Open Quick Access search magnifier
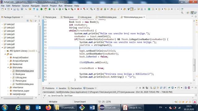This screenshot has height=111, width=198. pos(182,13)
